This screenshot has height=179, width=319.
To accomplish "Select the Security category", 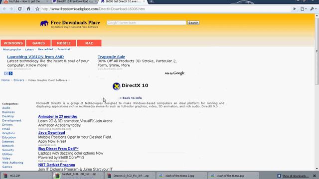I will pyautogui.click(x=8, y=150).
